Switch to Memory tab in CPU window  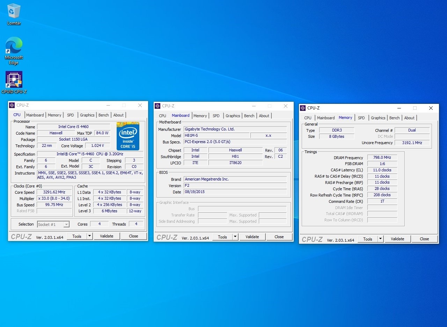pyautogui.click(x=54, y=115)
